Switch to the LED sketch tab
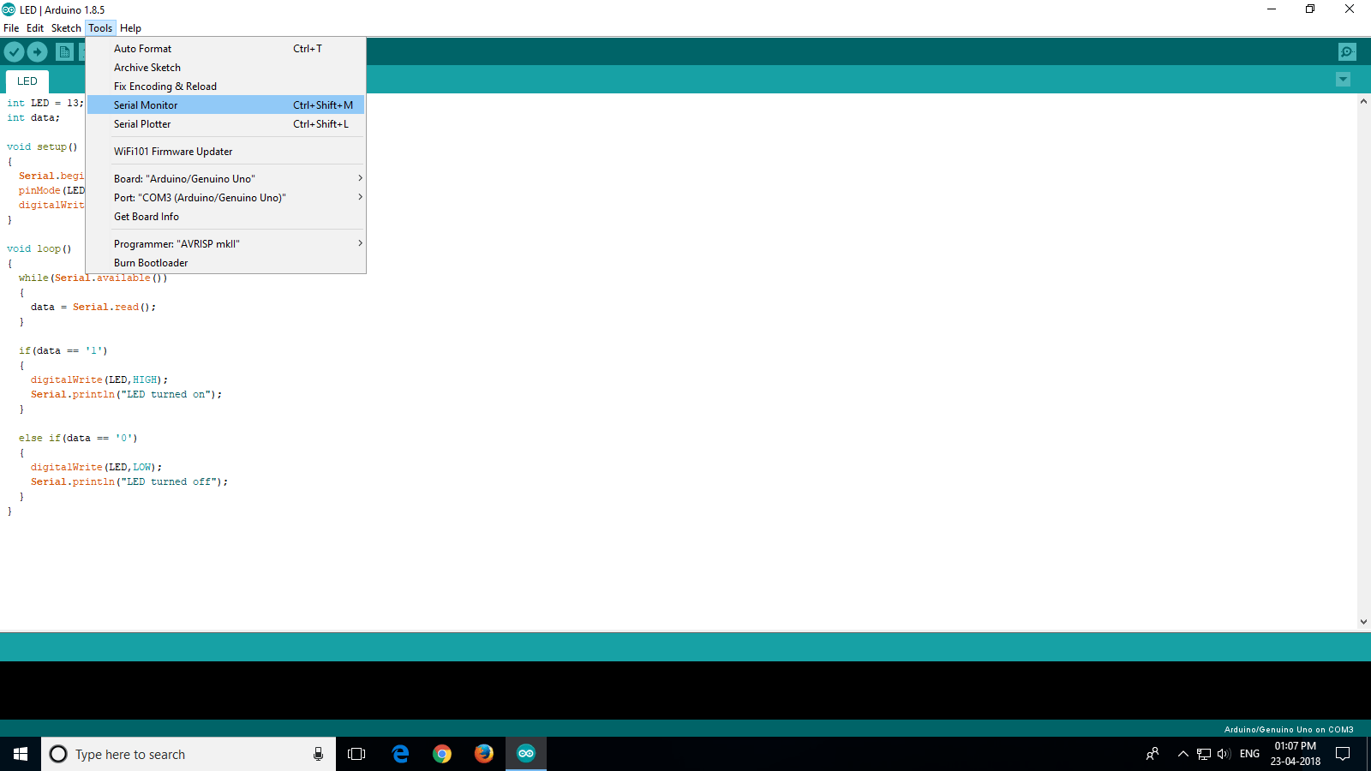Image resolution: width=1371 pixels, height=771 pixels. tap(27, 81)
